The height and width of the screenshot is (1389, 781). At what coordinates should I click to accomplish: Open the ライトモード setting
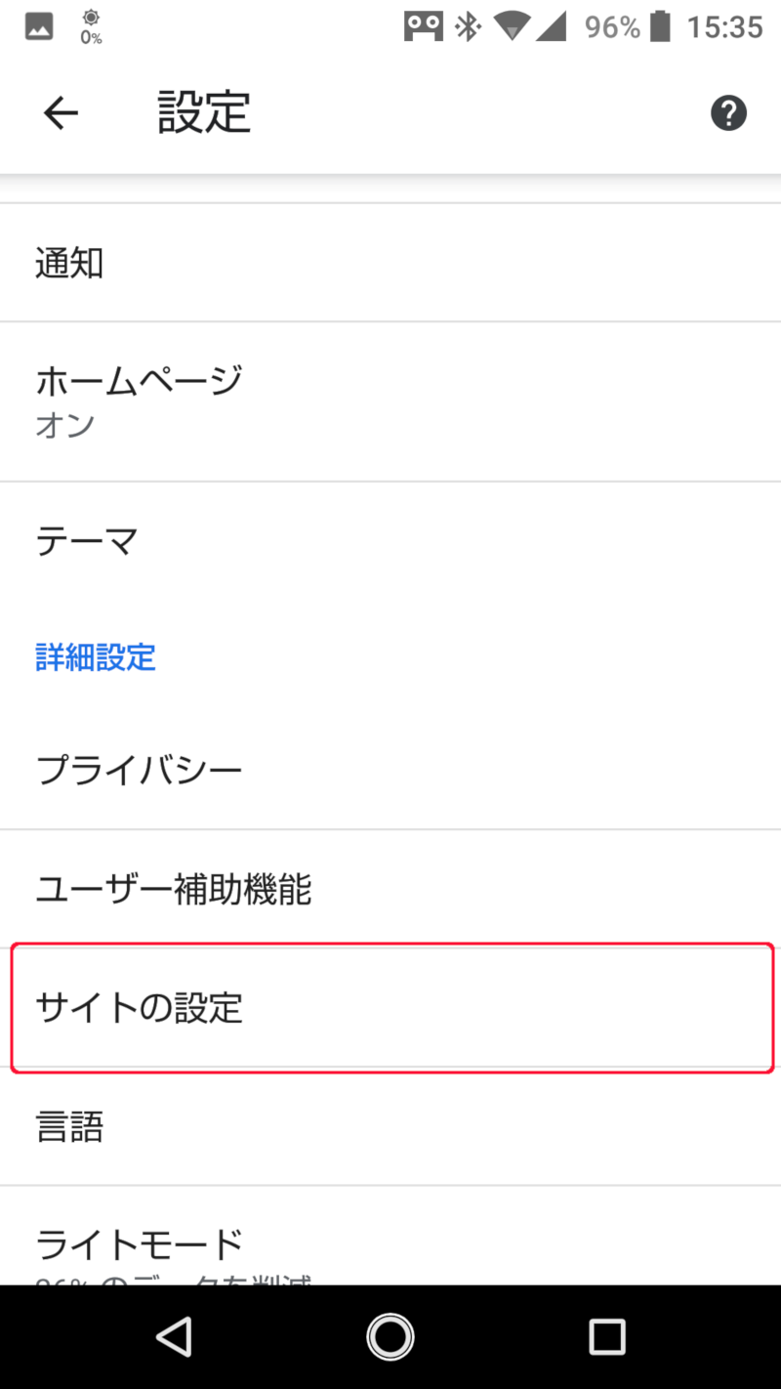(x=390, y=1236)
